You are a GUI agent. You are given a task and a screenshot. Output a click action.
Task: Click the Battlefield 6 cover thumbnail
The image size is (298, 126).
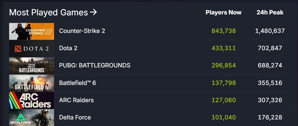point(32,83)
